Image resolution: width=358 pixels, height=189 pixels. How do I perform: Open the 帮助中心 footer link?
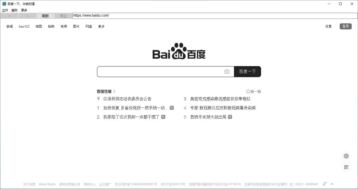pyautogui.click(x=90, y=184)
